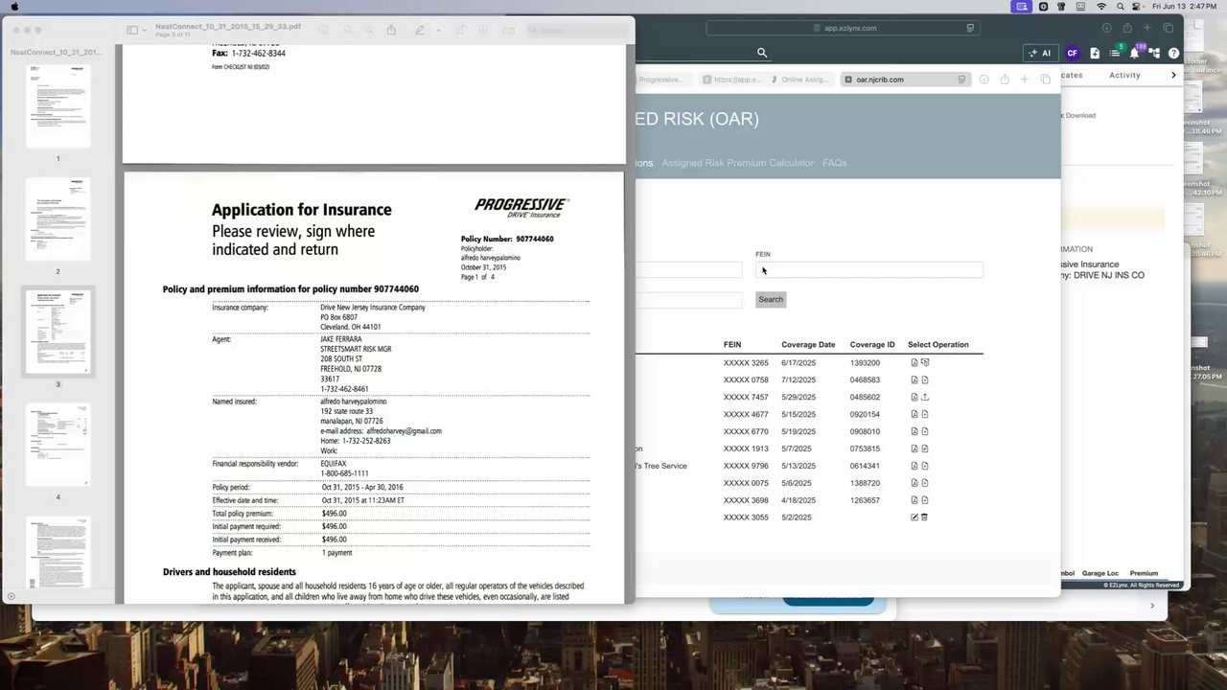Open the Activity tab in EZLynx

pyautogui.click(x=1124, y=75)
